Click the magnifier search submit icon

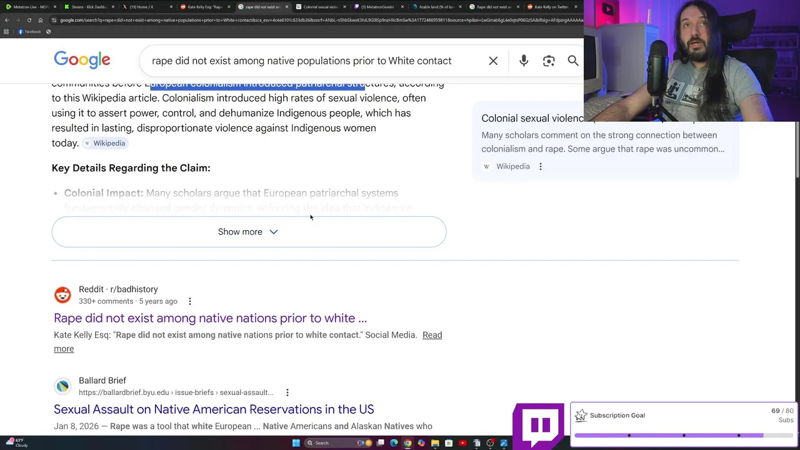coord(572,61)
